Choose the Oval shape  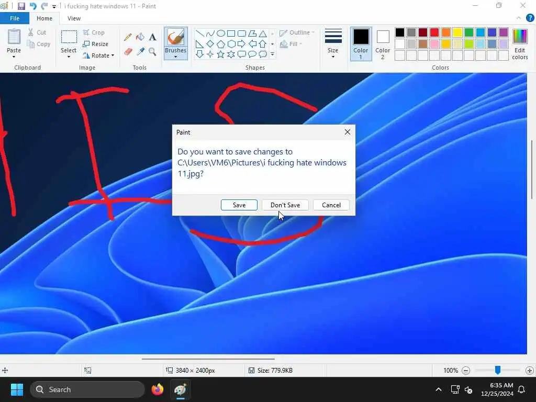pyautogui.click(x=221, y=33)
